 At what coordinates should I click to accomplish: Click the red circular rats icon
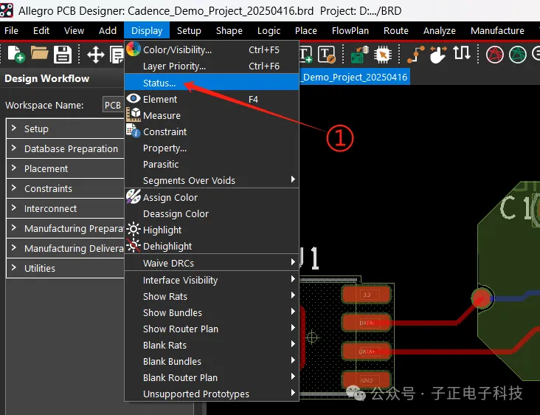494,55
